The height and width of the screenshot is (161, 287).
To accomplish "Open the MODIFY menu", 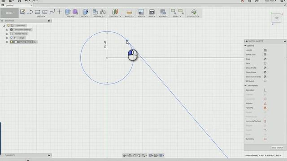I will click(x=85, y=17).
